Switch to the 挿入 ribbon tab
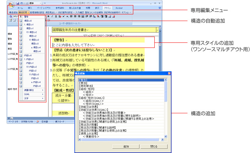This screenshot has height=153, width=251. [30, 8]
